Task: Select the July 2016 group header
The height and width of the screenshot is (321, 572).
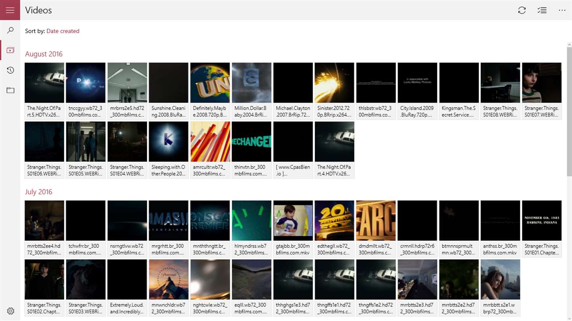Action: coord(39,192)
